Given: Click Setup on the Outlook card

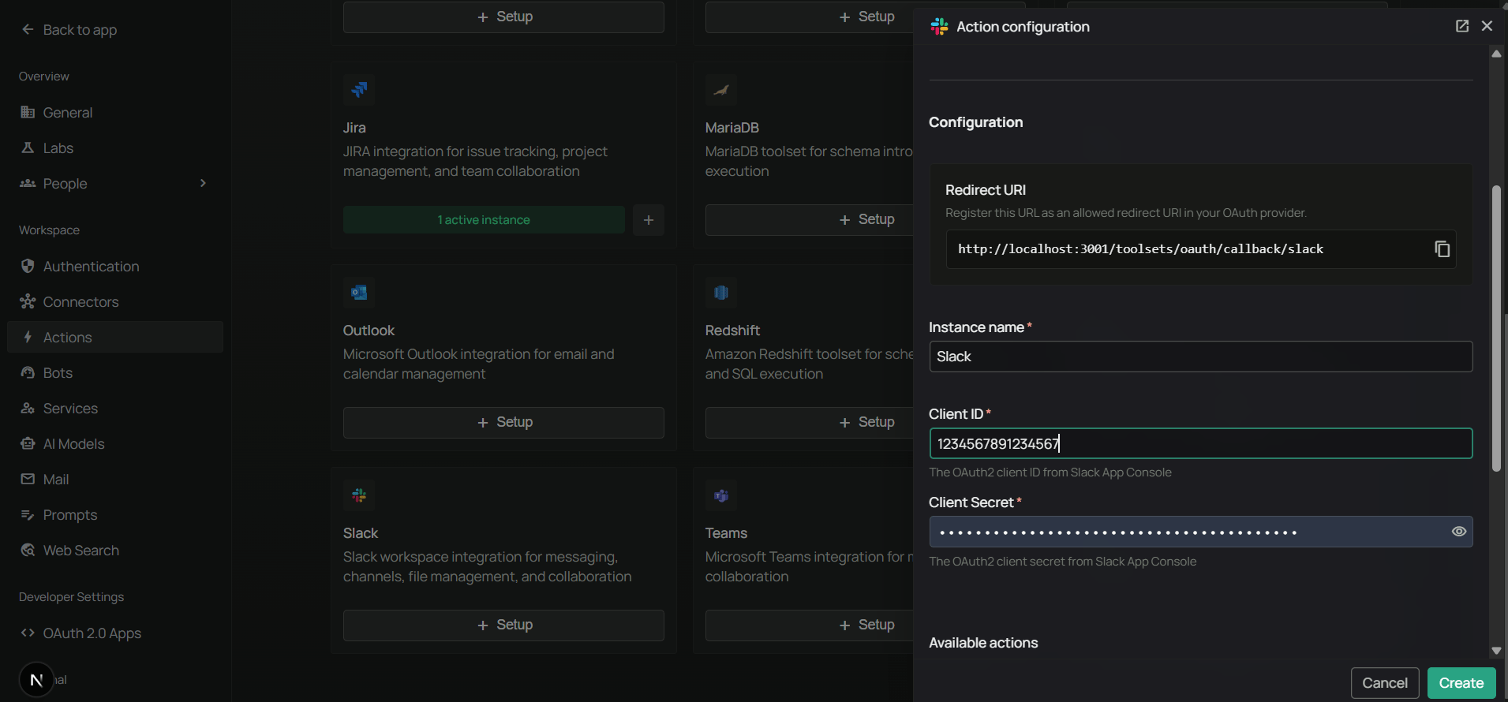Looking at the screenshot, I should pyautogui.click(x=503, y=422).
